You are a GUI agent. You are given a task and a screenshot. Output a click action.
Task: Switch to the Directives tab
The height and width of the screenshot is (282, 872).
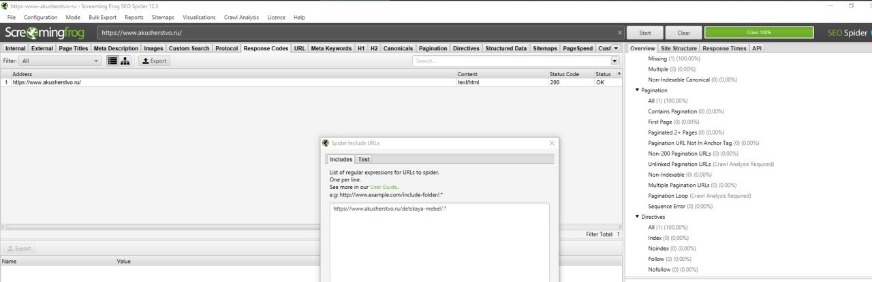point(466,48)
